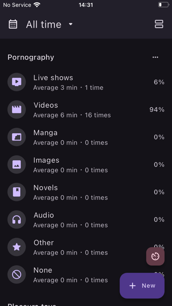
Task: Open the Live shows row entry
Action: pos(86,82)
